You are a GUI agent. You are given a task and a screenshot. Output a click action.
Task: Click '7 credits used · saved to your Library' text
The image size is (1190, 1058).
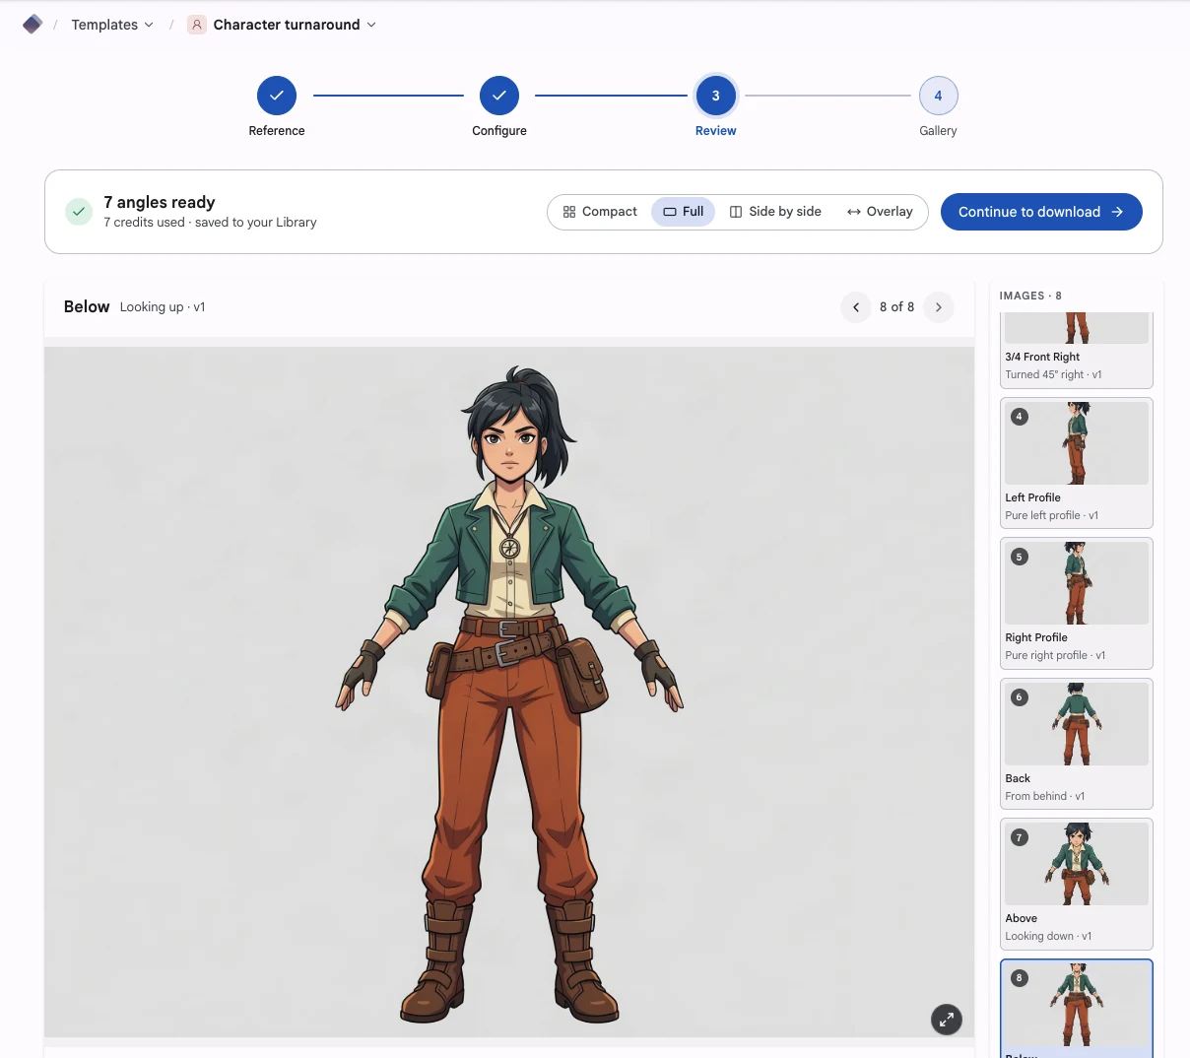click(210, 223)
